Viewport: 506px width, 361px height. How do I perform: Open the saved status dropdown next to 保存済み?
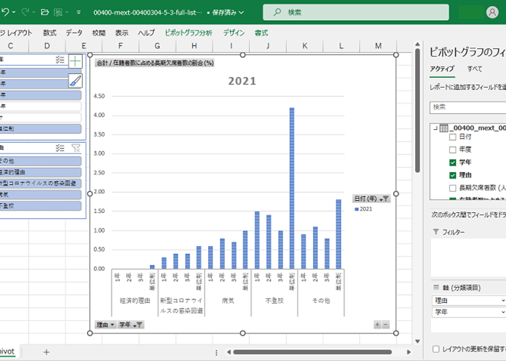242,13
